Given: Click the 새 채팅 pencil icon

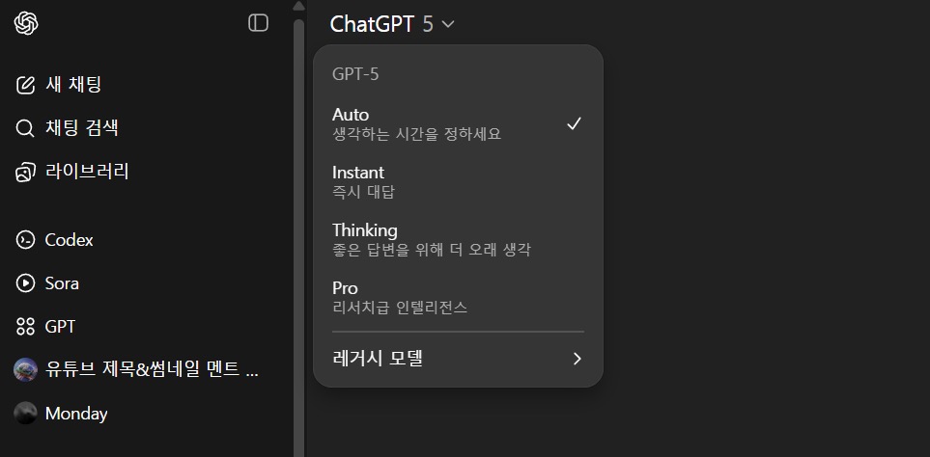Looking at the screenshot, I should (x=25, y=85).
